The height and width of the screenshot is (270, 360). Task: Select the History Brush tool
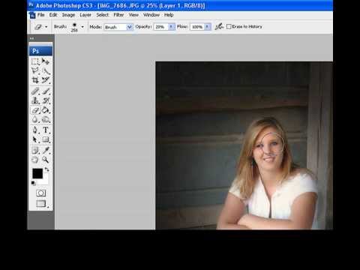[x=46, y=100]
